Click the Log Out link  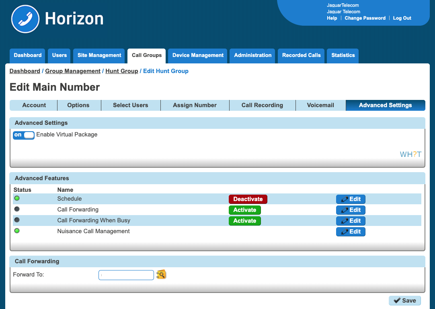tap(402, 18)
